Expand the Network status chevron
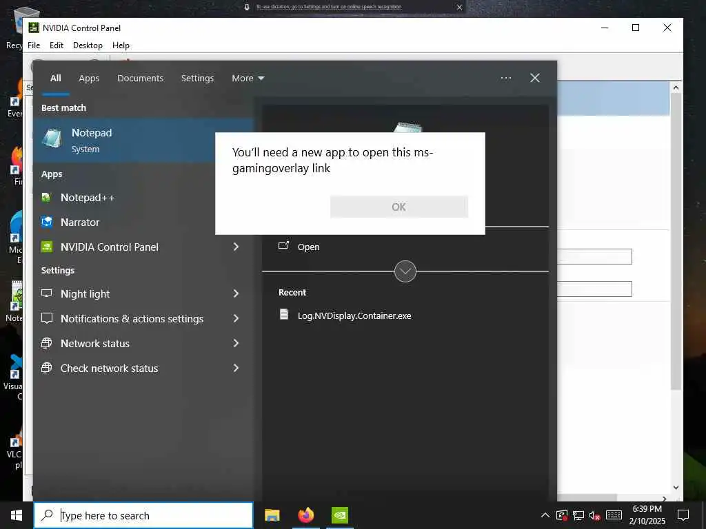Viewport: 706px width, 529px height. (x=236, y=343)
